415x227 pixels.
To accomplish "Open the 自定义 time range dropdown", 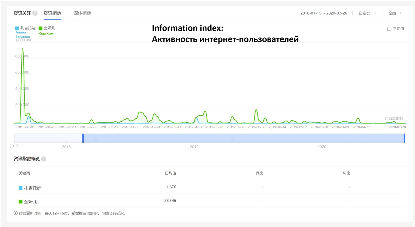I will [x=367, y=13].
